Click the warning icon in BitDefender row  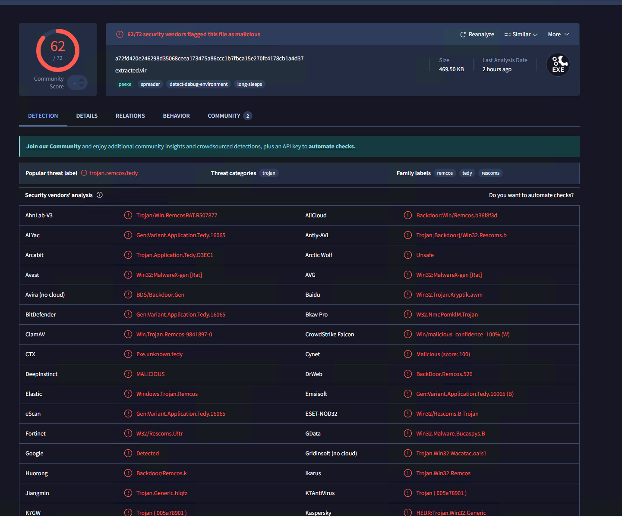tap(128, 314)
